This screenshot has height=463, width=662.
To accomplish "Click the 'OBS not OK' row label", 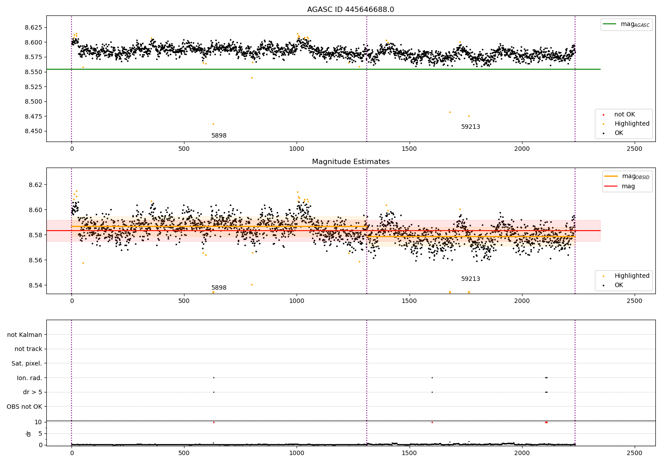I will (25, 407).
